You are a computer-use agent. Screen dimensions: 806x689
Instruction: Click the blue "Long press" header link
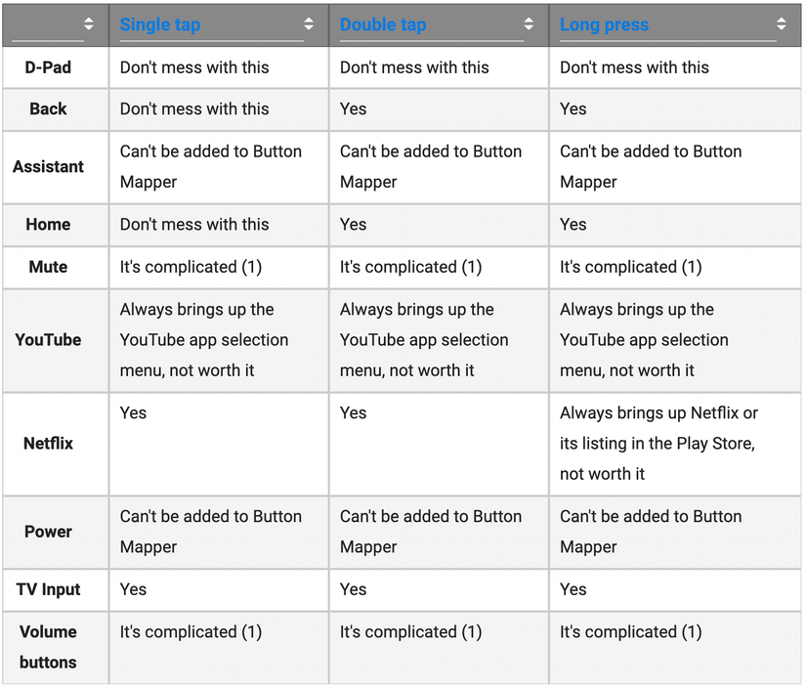click(x=604, y=24)
